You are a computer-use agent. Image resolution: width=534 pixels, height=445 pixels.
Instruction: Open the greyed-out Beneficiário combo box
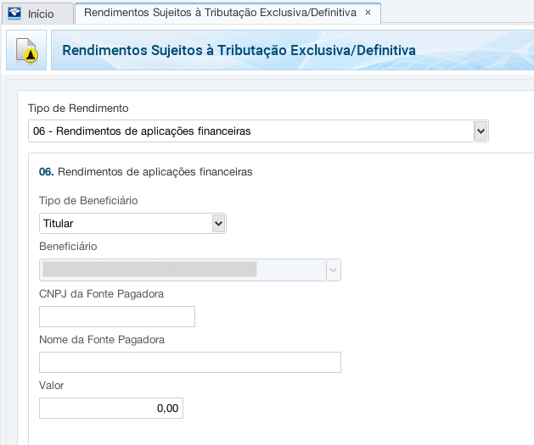pyautogui.click(x=182, y=270)
